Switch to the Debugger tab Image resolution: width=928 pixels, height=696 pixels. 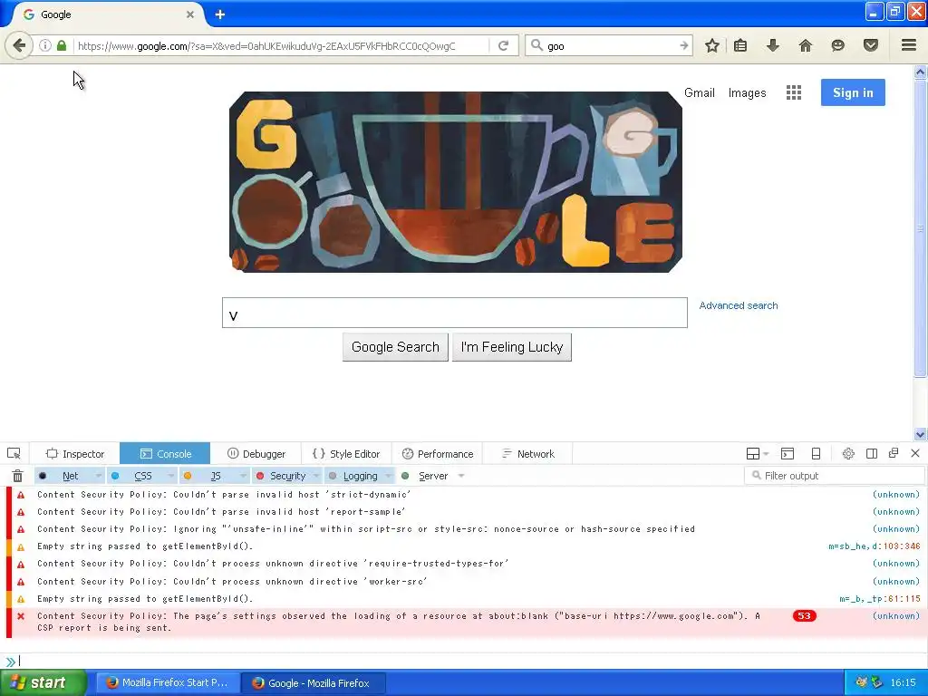click(256, 454)
